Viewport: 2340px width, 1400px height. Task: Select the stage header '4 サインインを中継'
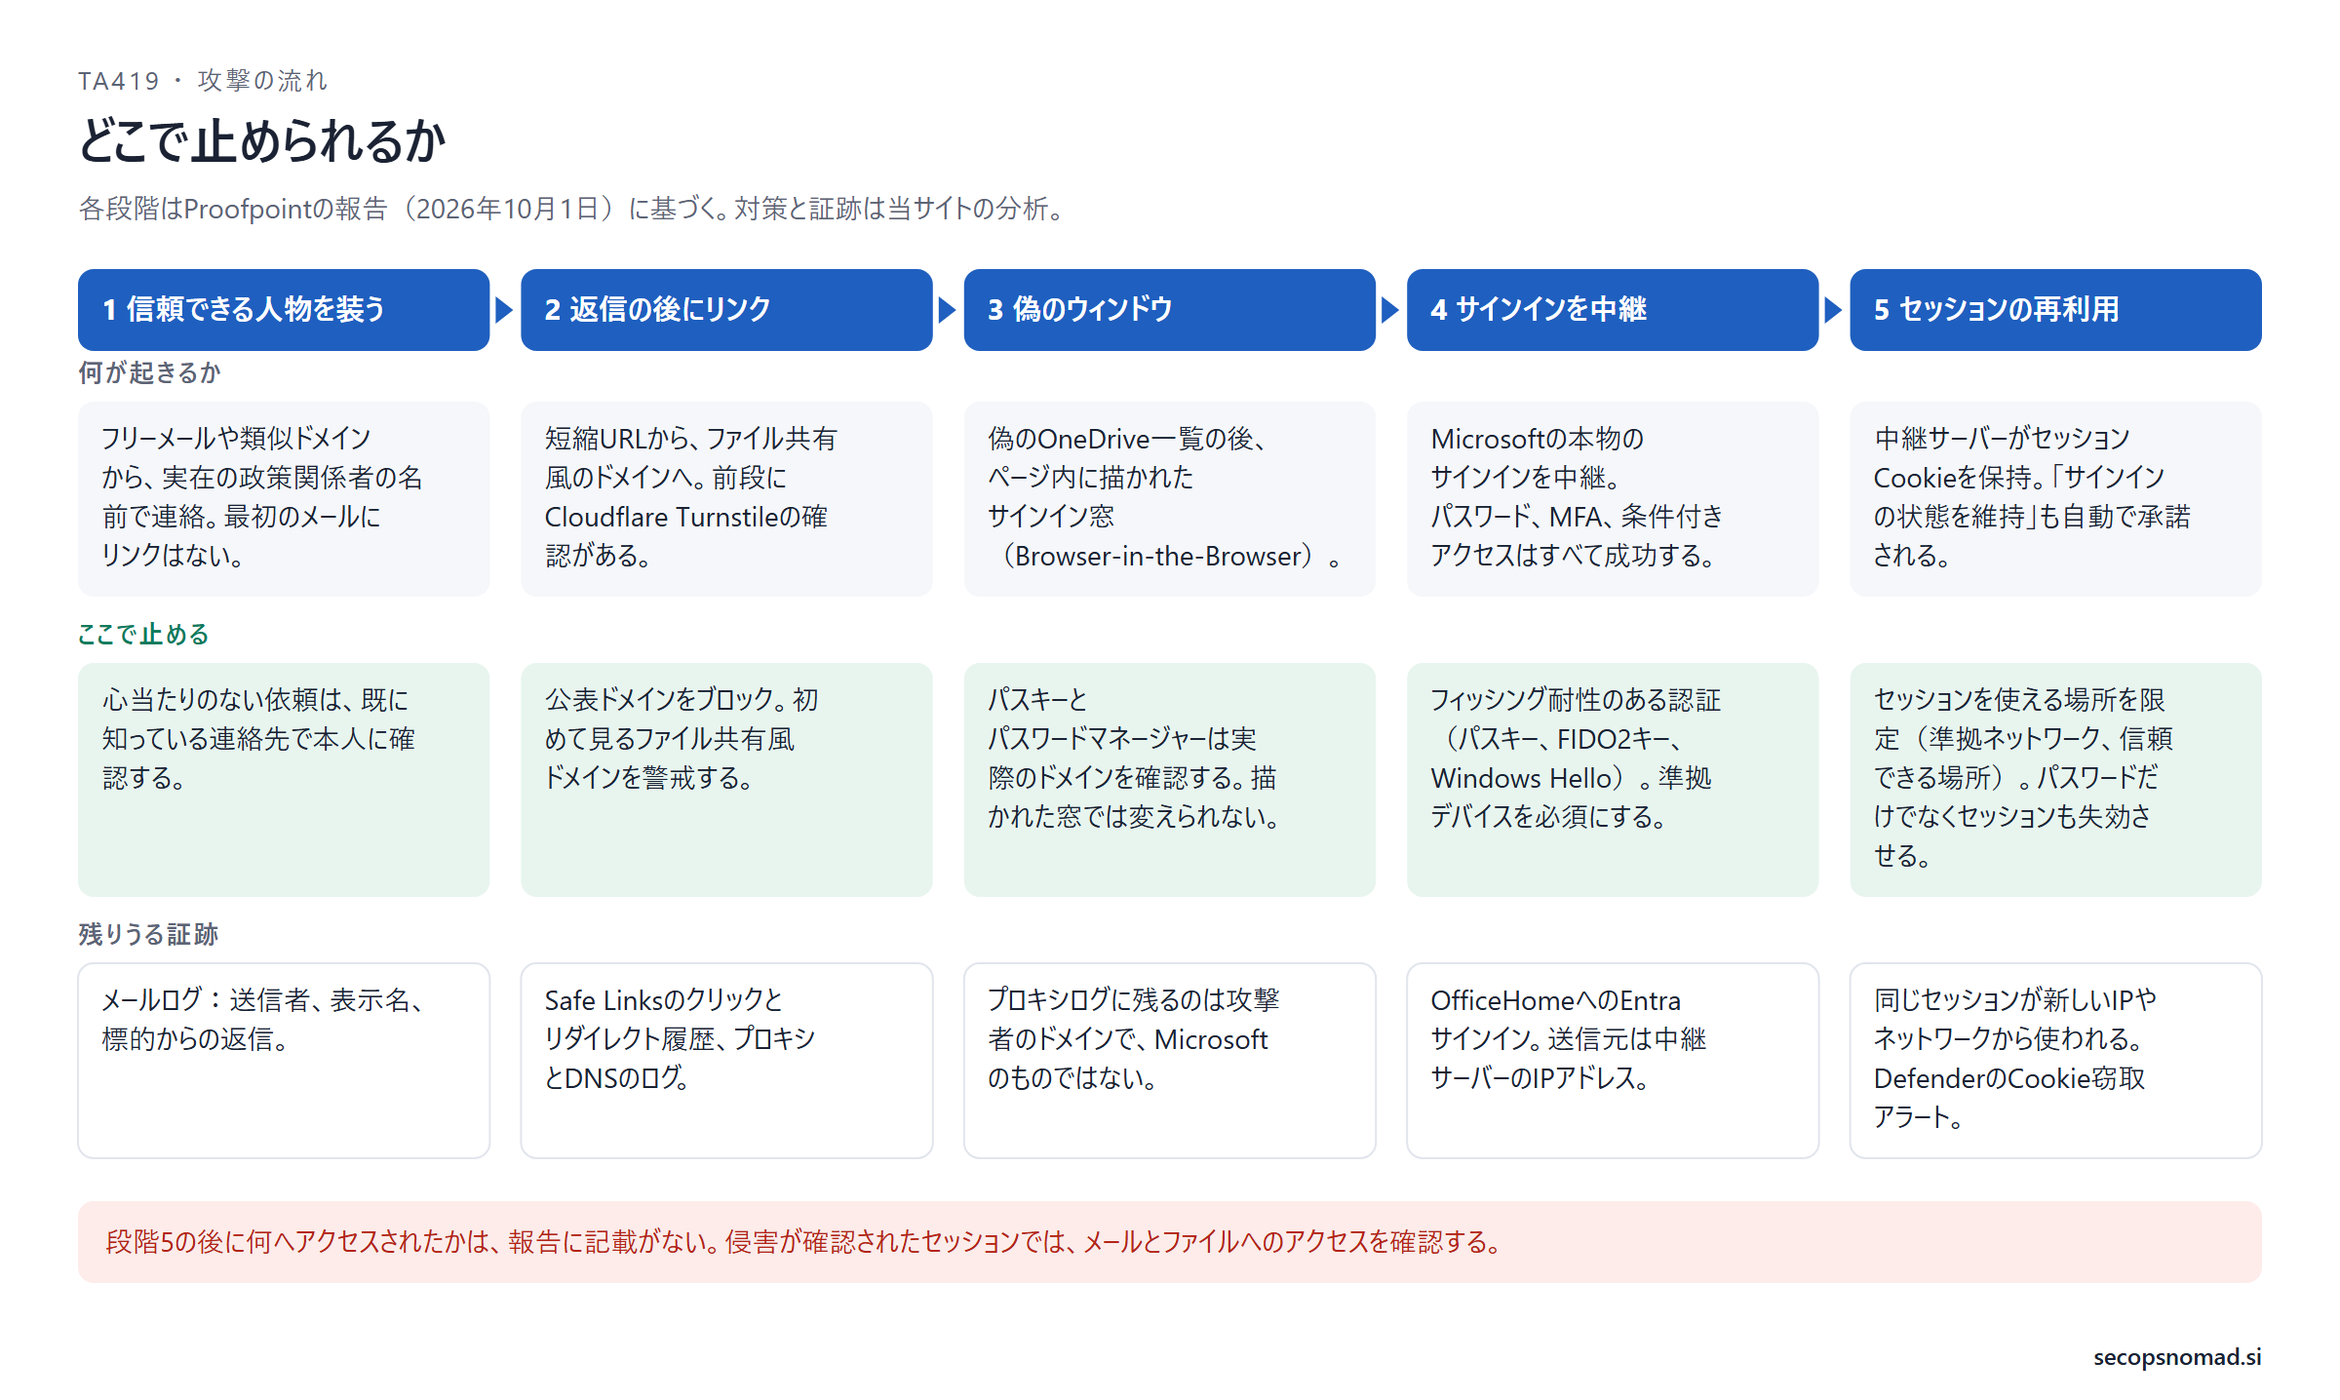pyautogui.click(x=1613, y=309)
